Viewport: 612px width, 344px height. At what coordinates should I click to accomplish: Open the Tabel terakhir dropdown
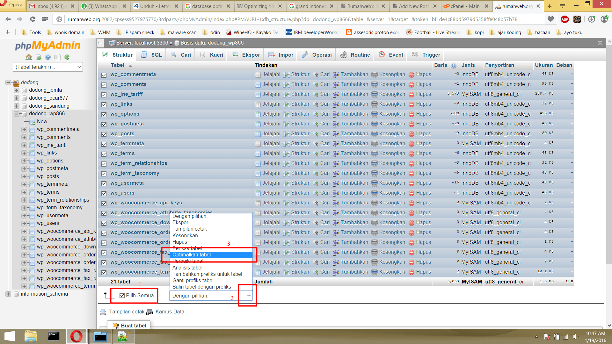(48, 67)
